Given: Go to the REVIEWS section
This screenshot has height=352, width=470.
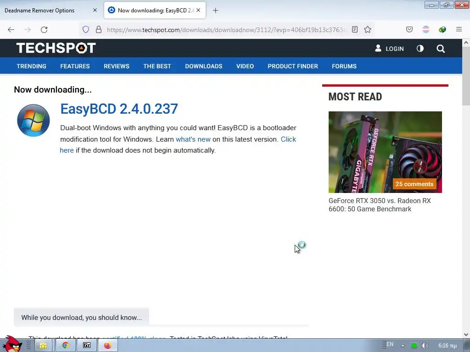Looking at the screenshot, I should click(117, 66).
